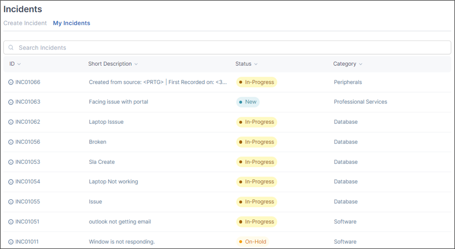Click the info icon beside INC01066
Screen dimensions: 455x249
[x=11, y=82]
